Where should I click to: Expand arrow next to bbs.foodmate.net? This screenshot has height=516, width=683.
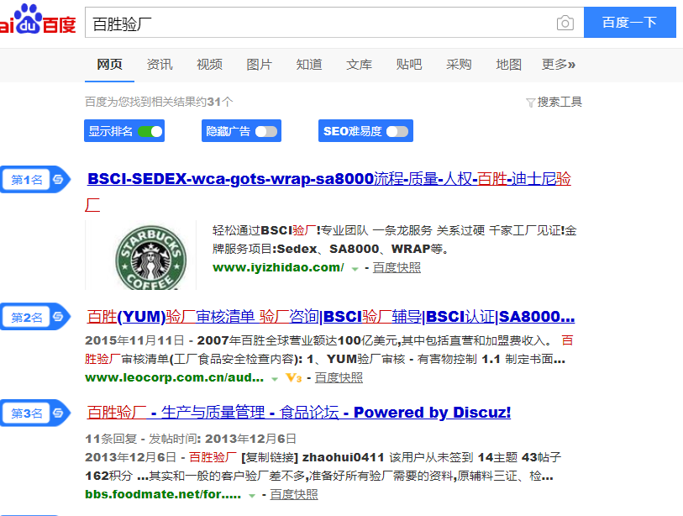click(252, 496)
